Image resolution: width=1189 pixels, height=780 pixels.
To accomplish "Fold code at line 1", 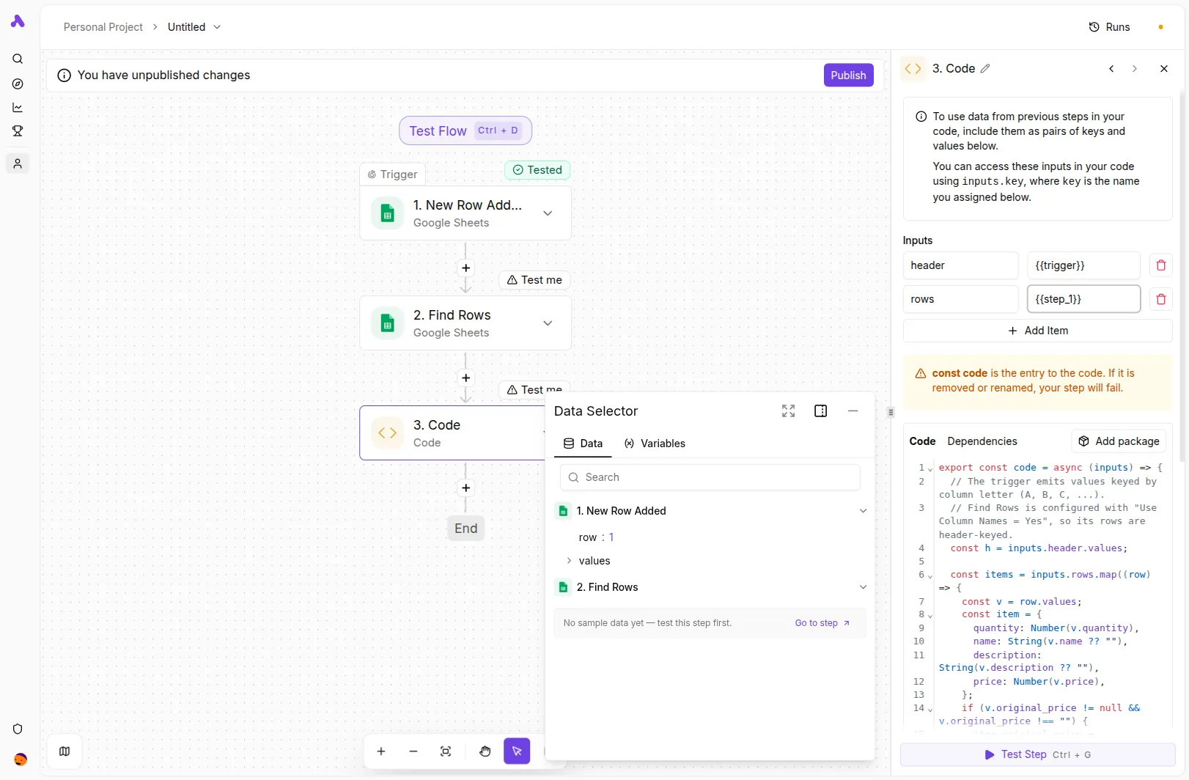I will point(930,469).
